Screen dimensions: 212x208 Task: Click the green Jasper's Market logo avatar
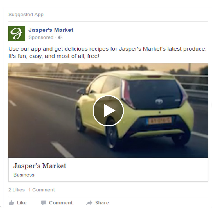tap(17, 34)
